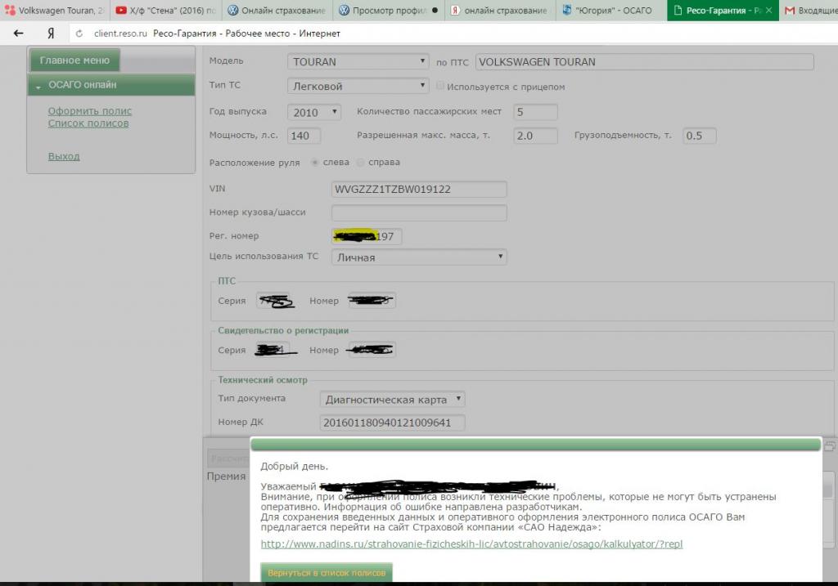Click the VIN input field

pyautogui.click(x=419, y=190)
